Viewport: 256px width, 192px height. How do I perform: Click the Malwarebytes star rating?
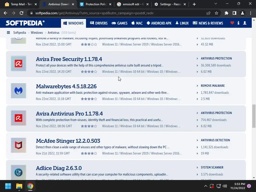pyautogui.click(x=89, y=99)
